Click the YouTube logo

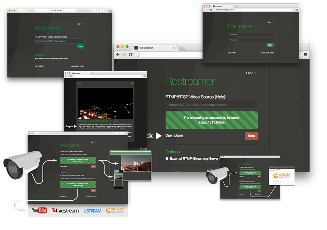click(39, 211)
